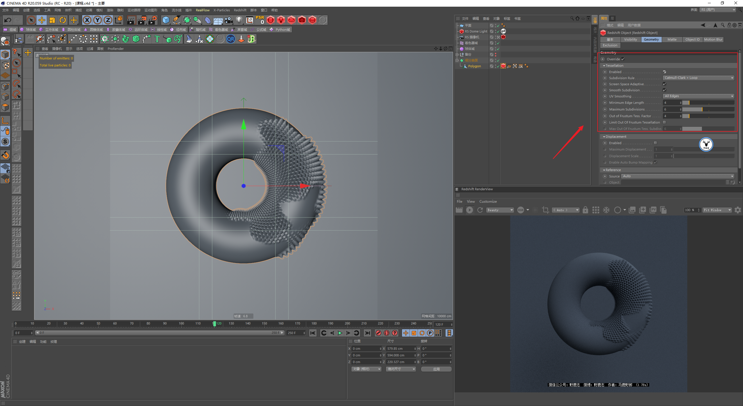Click the 应用 apply button in coordinates panel
This screenshot has height=406, width=743.
(x=436, y=369)
